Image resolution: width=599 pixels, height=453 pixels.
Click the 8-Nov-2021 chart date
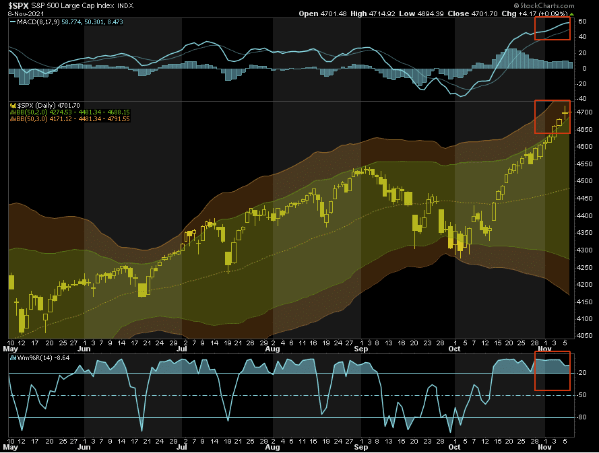tap(26, 13)
